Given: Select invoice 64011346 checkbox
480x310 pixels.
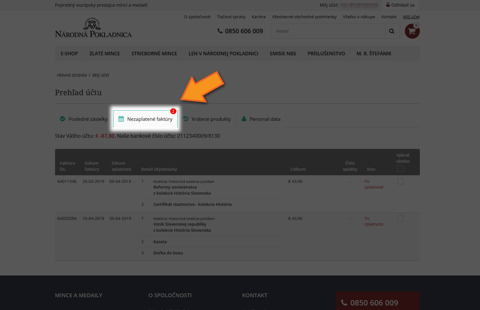Looking at the screenshot, I should [401, 181].
